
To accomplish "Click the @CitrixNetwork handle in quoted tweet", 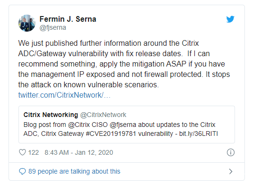I will click(x=103, y=115).
